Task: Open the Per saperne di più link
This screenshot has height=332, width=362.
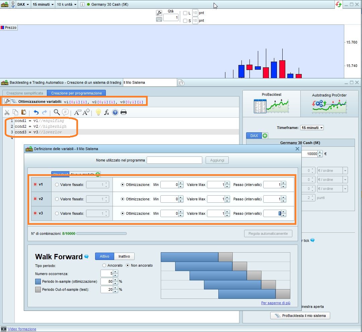Action: pos(276,303)
